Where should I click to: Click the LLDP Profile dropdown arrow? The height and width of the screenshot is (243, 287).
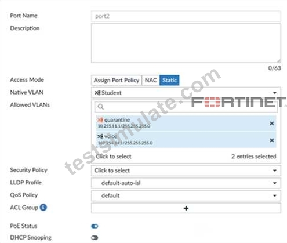pos(275,183)
